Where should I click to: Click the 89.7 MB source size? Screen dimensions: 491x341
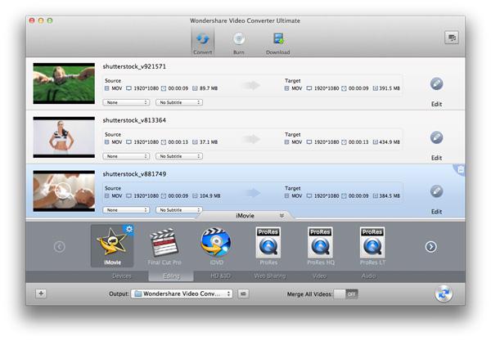(x=209, y=88)
